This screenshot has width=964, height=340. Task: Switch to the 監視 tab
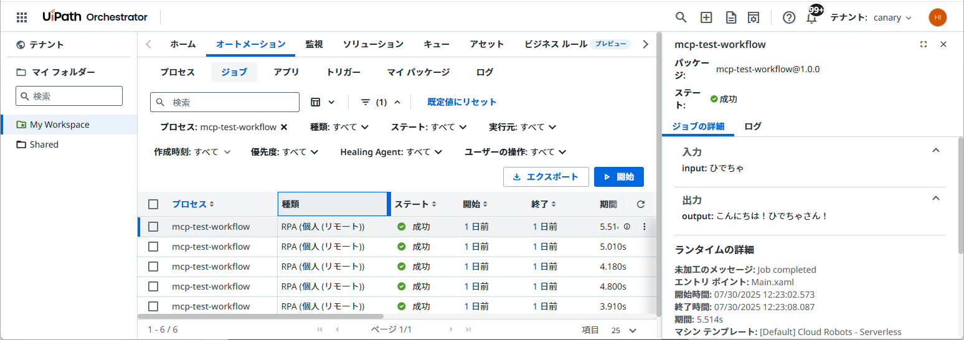click(x=314, y=44)
